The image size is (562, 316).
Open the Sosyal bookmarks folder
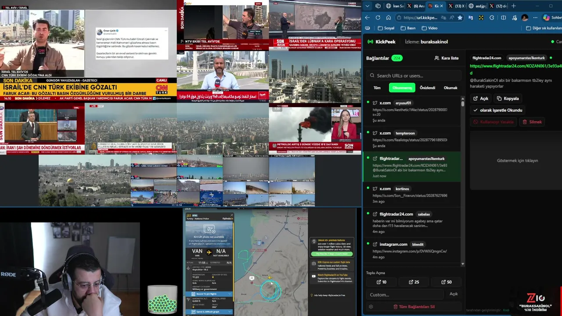385,28
